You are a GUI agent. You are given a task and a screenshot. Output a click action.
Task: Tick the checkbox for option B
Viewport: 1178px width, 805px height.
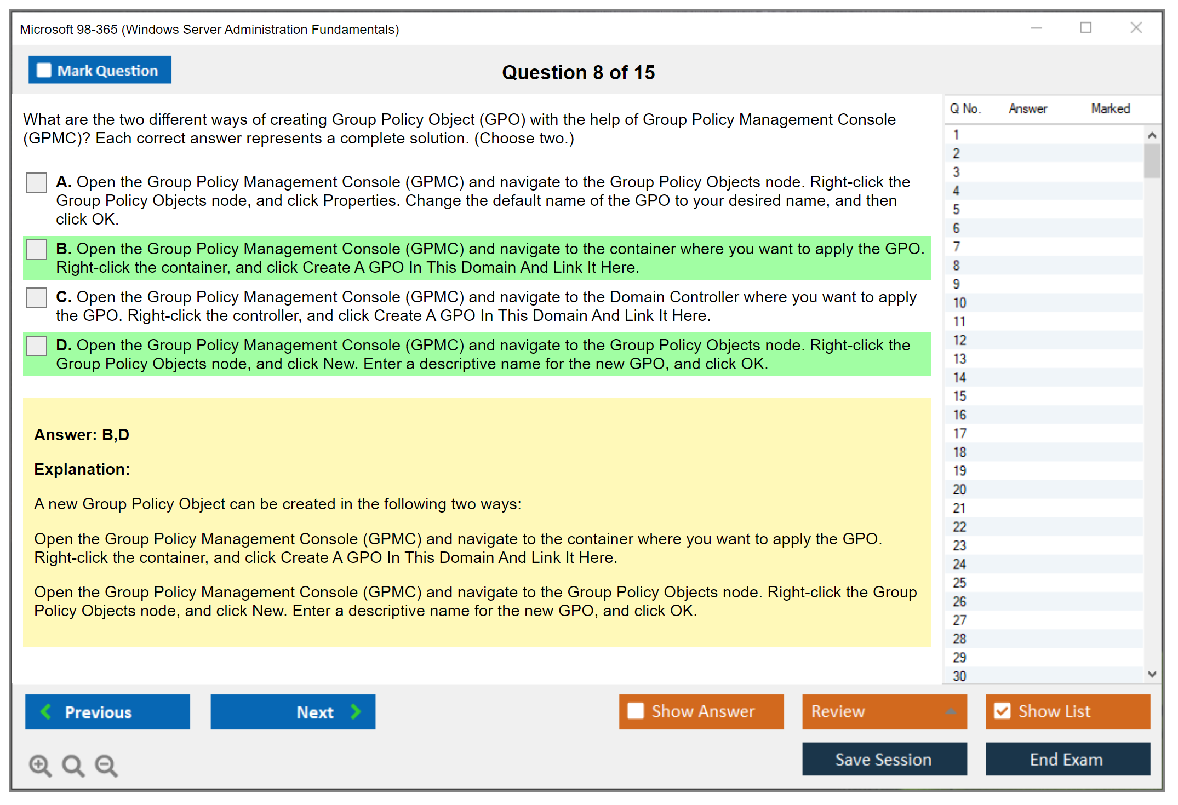point(37,250)
